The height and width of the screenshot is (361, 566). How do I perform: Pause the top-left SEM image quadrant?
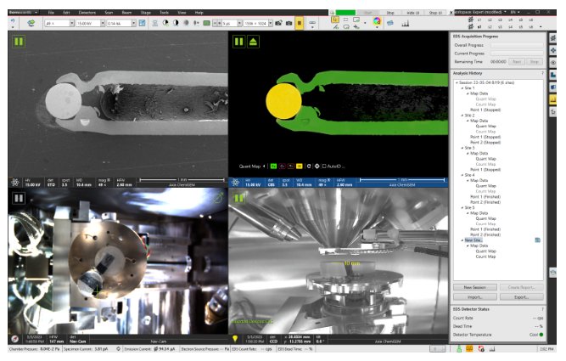coord(17,41)
